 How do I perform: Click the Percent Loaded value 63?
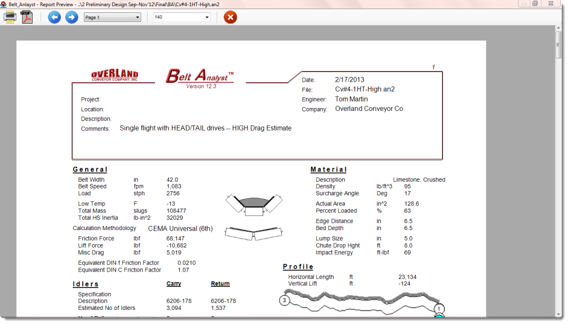[407, 211]
